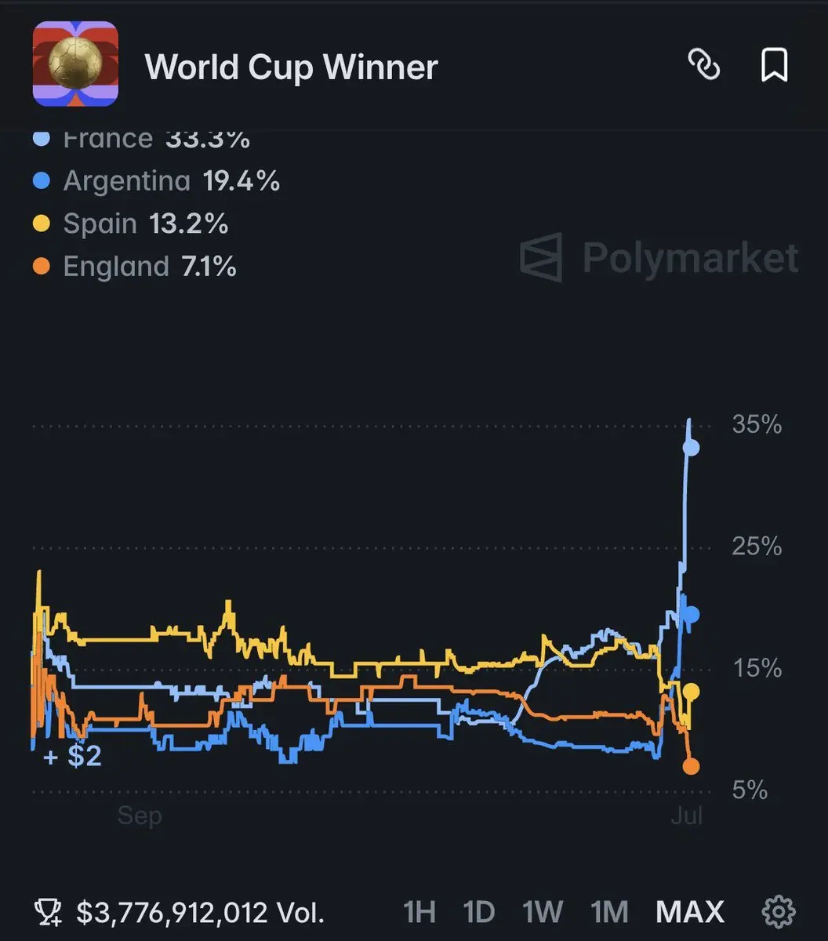Screen dimensions: 828x941
Task: Select the England 7.1% legend entry
Action: [x=135, y=267]
